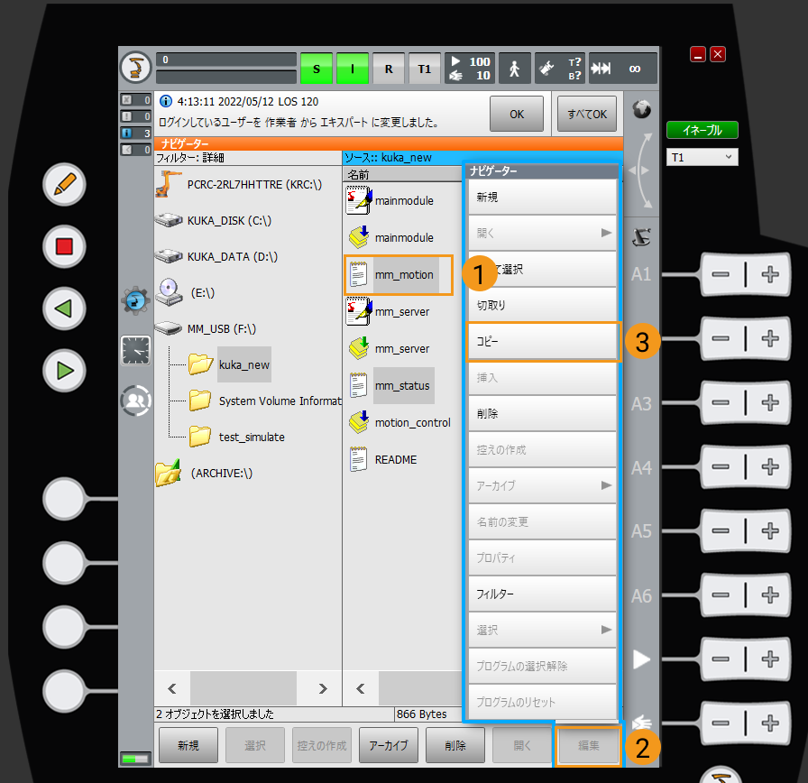The image size is (808, 783).
Task: Open the T1 mode dropdown
Action: (x=702, y=157)
